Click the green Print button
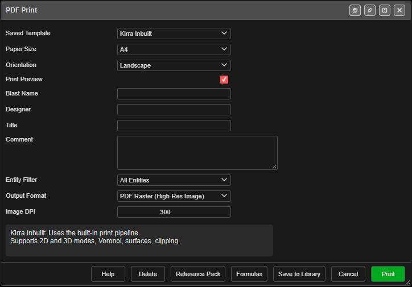Viewport: 412px width, 287px height. (388, 274)
